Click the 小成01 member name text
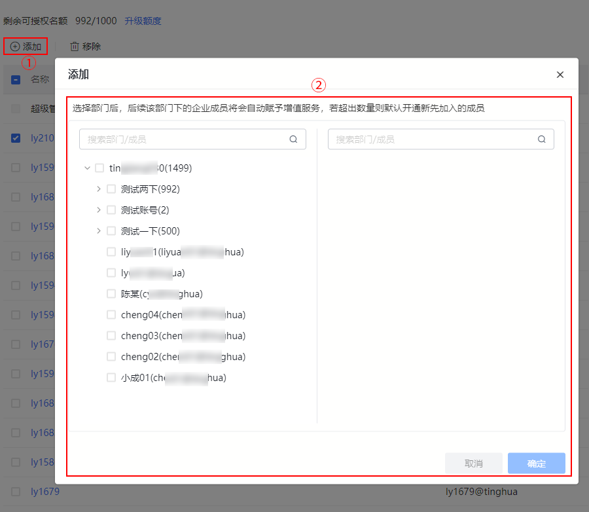Image resolution: width=589 pixels, height=512 pixels. (x=173, y=378)
